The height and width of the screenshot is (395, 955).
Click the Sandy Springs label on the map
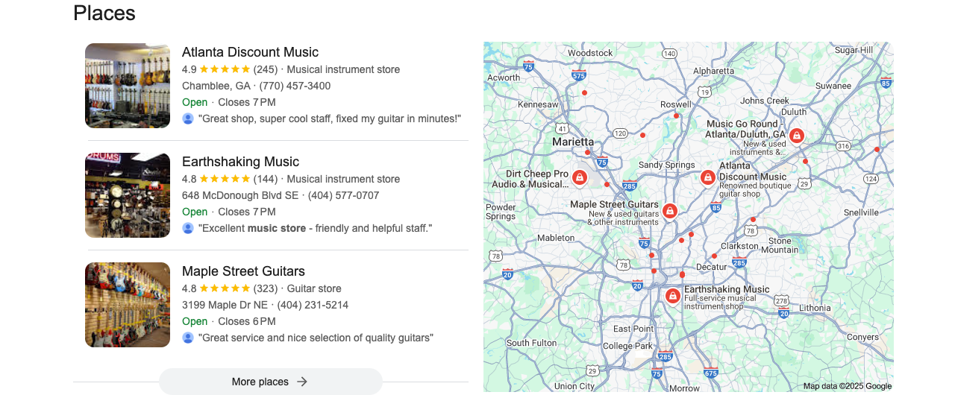(x=666, y=165)
